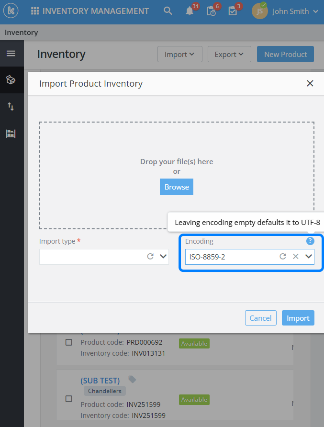Open the Export dropdown menu
This screenshot has height=427, width=324.
point(229,55)
